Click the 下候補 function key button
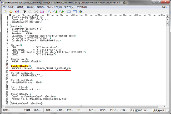Screen dimensions: 171x114 (27, 110)
